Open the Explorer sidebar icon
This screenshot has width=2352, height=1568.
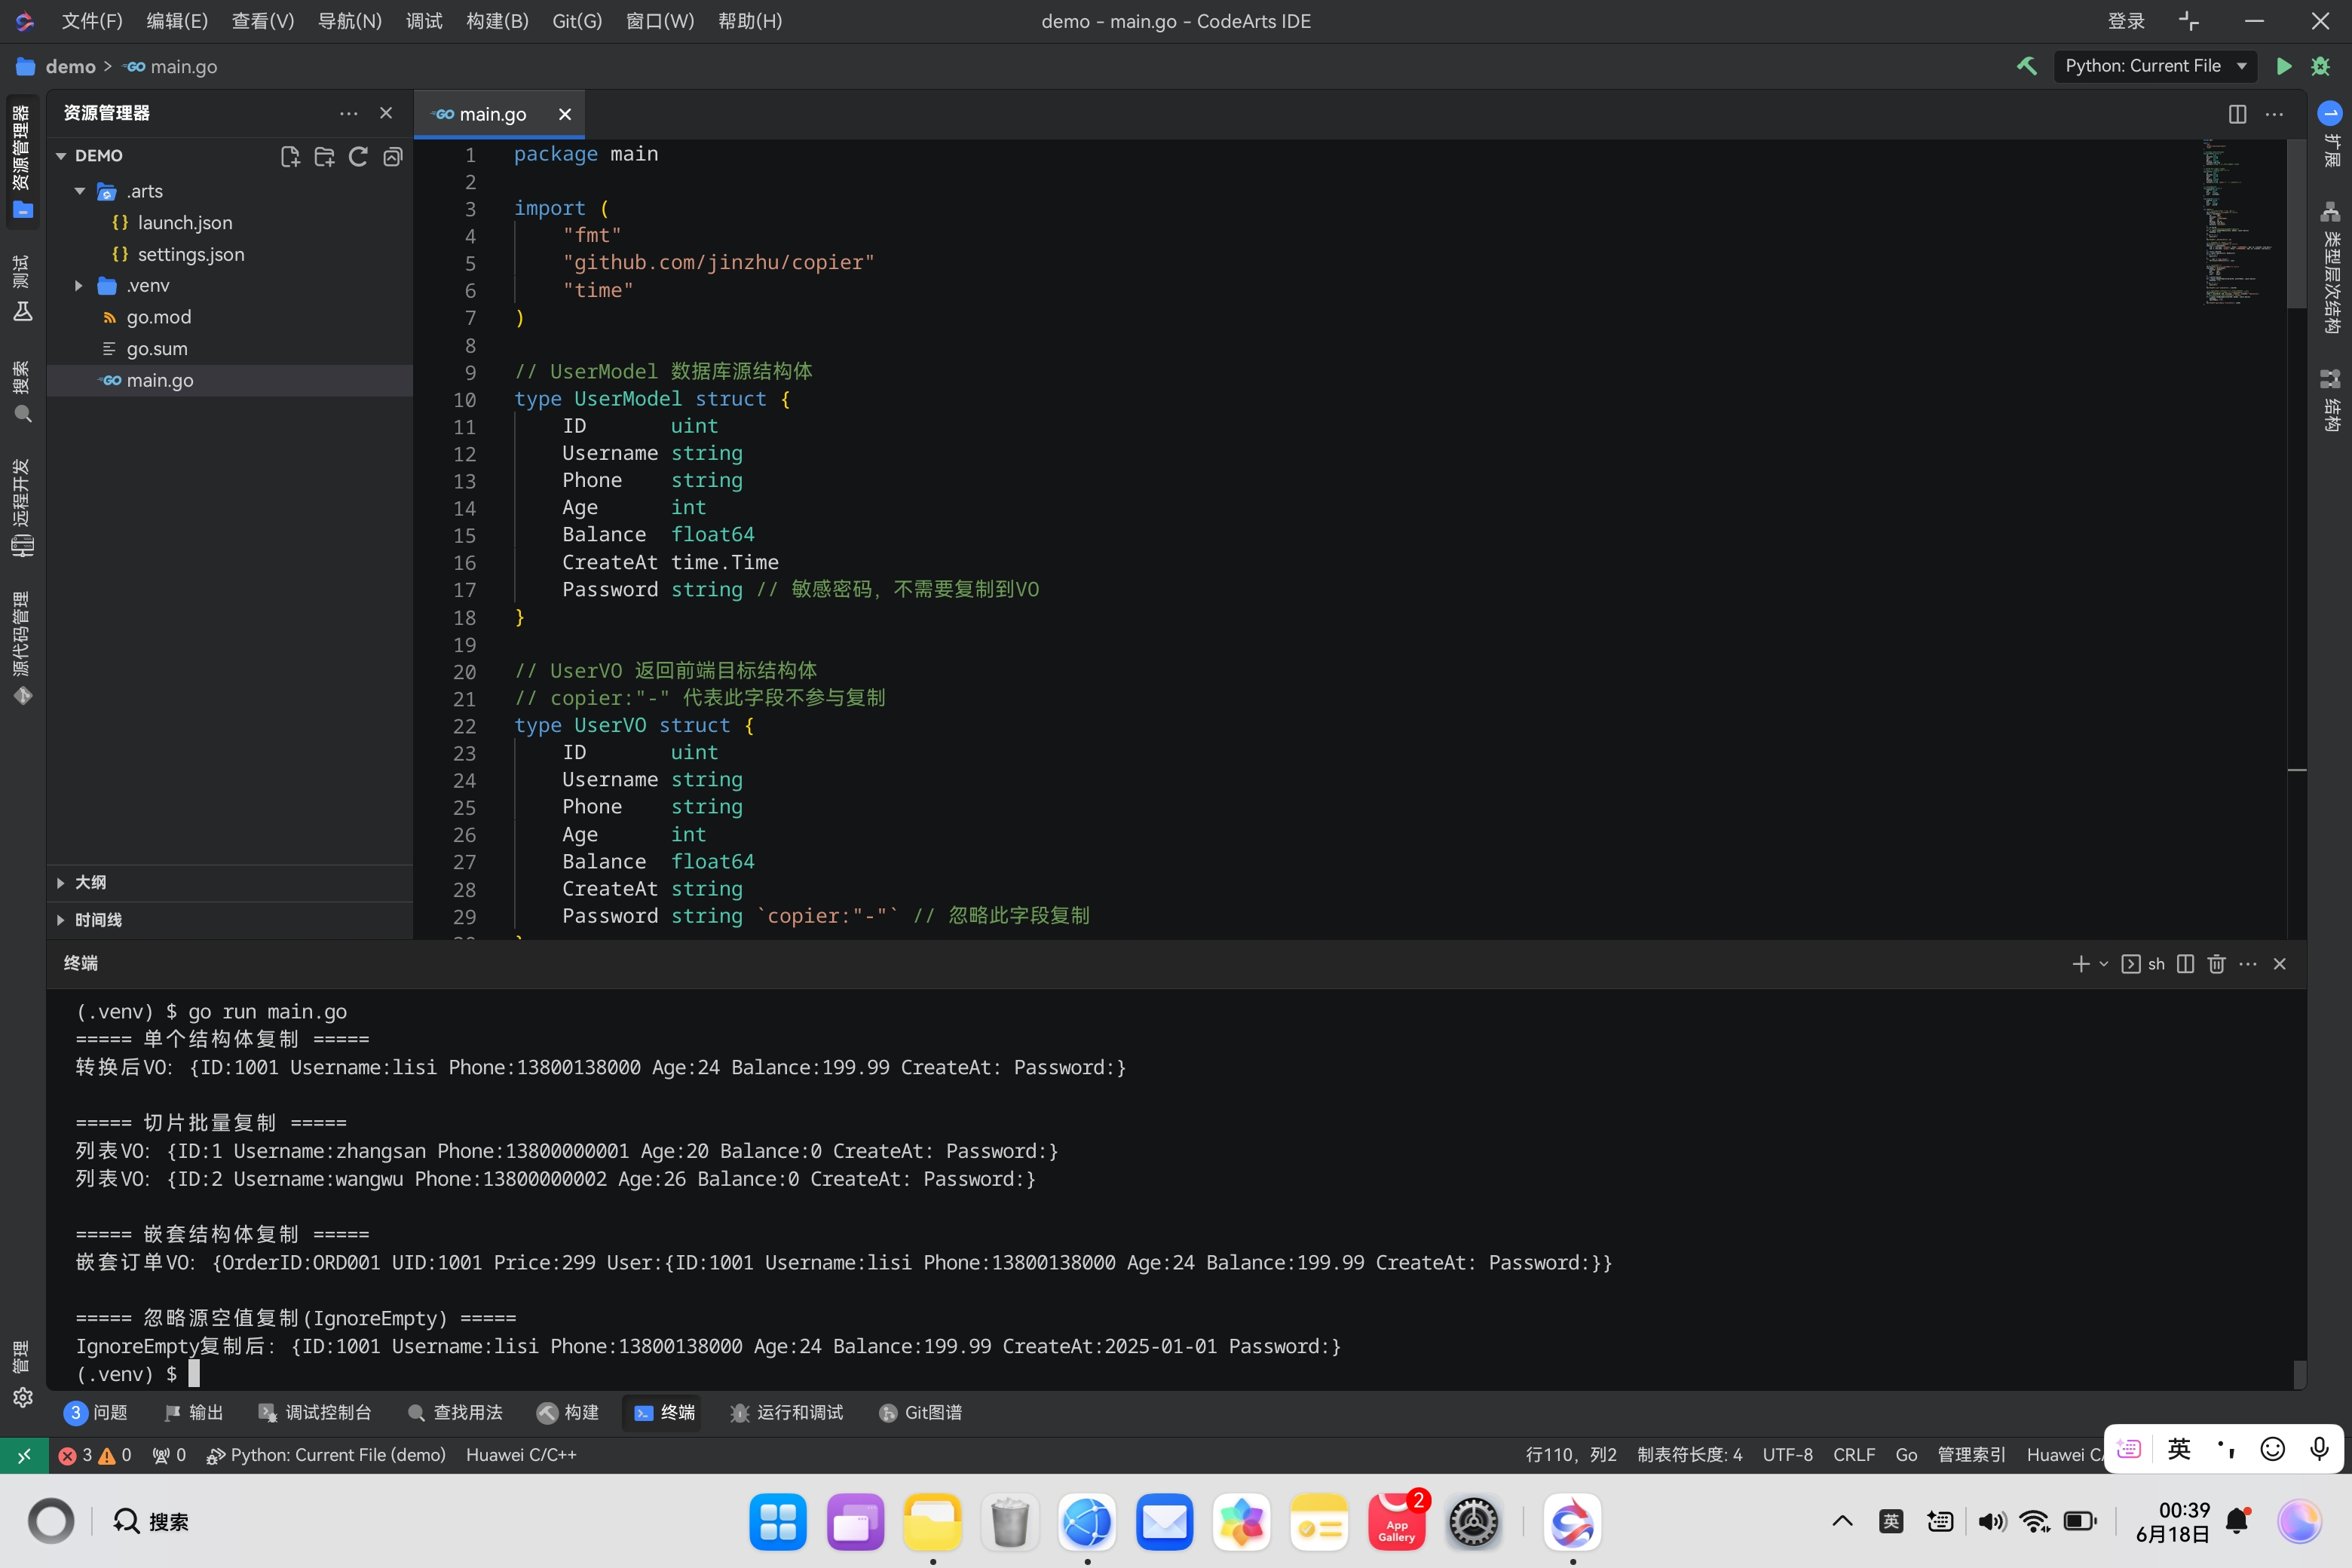tap(22, 162)
